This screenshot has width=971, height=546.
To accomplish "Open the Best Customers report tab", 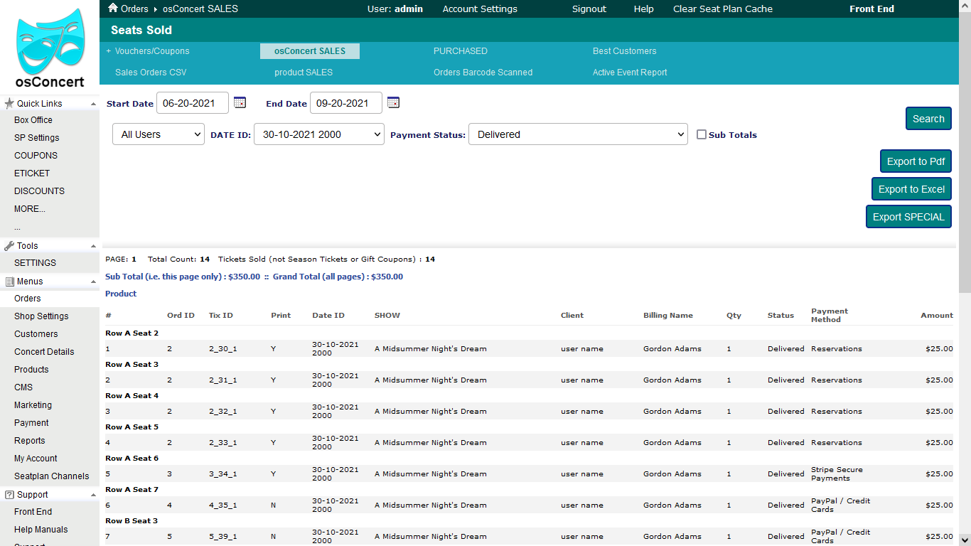I will pyautogui.click(x=624, y=51).
